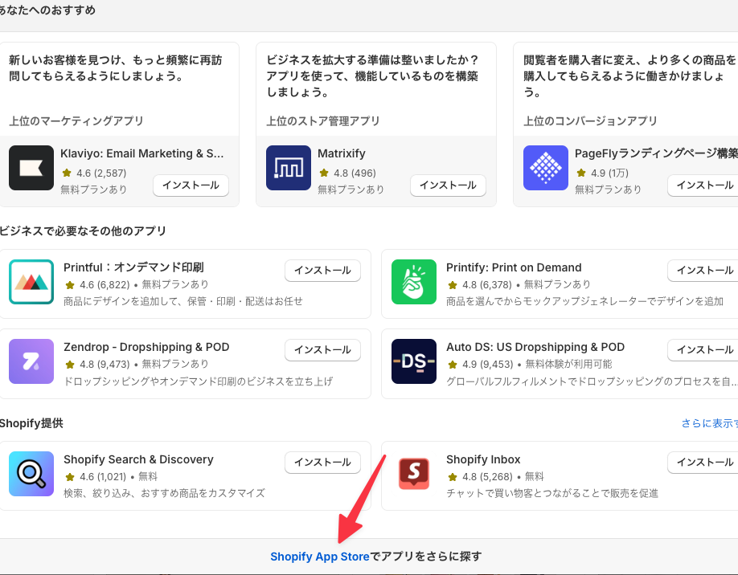Install the Shopify Inbox app
738x575 pixels.
coord(704,462)
